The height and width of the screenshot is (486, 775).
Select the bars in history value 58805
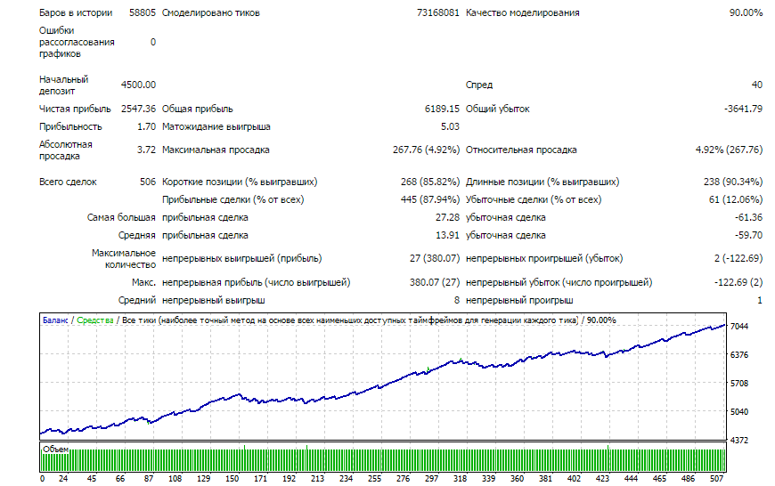(x=143, y=12)
